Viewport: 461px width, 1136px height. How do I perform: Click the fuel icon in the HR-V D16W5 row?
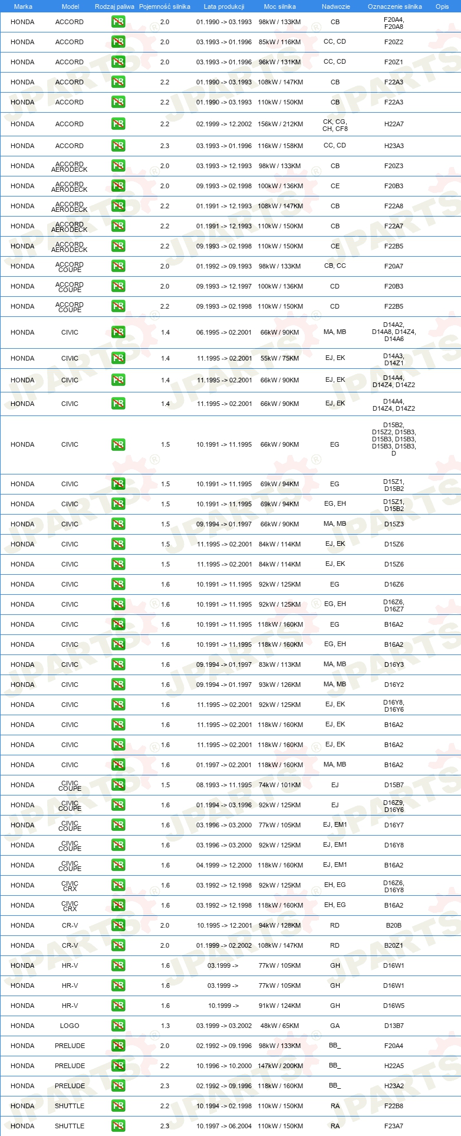(118, 1006)
